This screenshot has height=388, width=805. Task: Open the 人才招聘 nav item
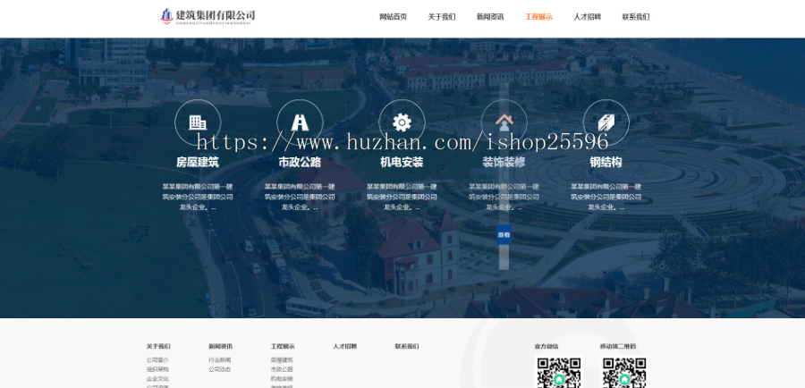tap(588, 17)
